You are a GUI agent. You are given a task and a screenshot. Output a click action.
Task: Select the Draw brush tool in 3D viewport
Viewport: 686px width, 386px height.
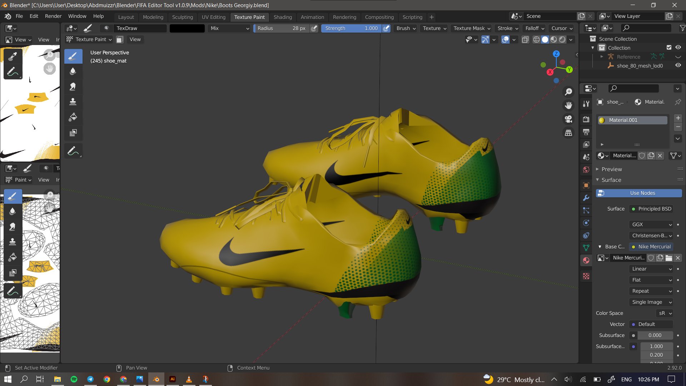(x=73, y=56)
